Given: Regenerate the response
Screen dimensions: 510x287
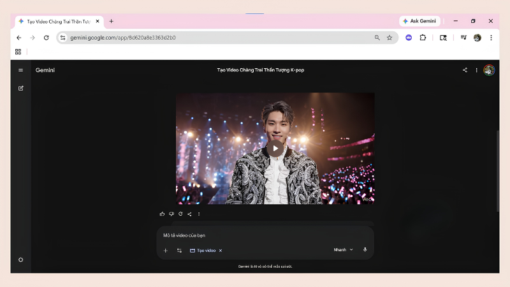Looking at the screenshot, I should point(180,214).
